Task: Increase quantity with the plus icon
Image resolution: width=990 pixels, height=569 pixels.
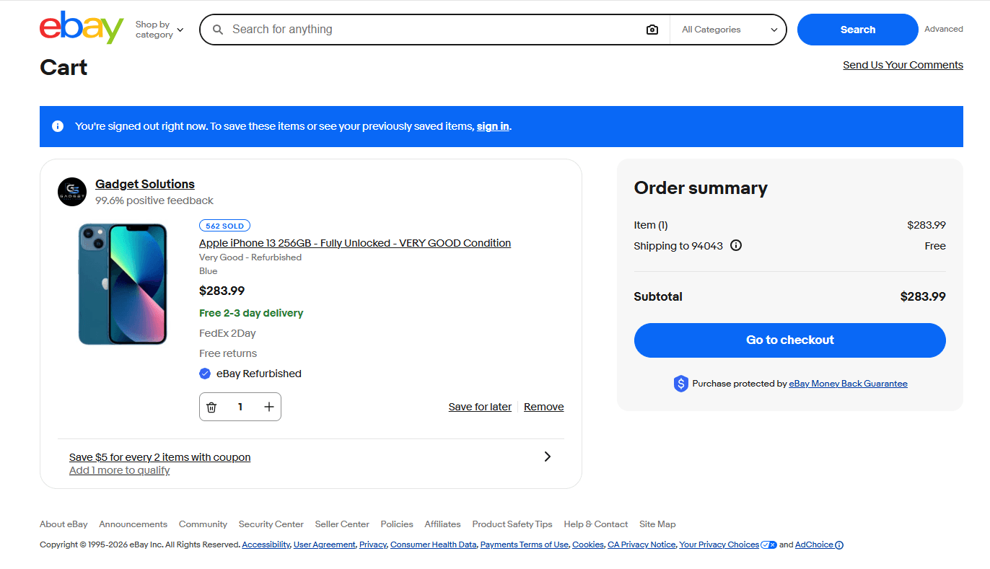Action: tap(269, 407)
